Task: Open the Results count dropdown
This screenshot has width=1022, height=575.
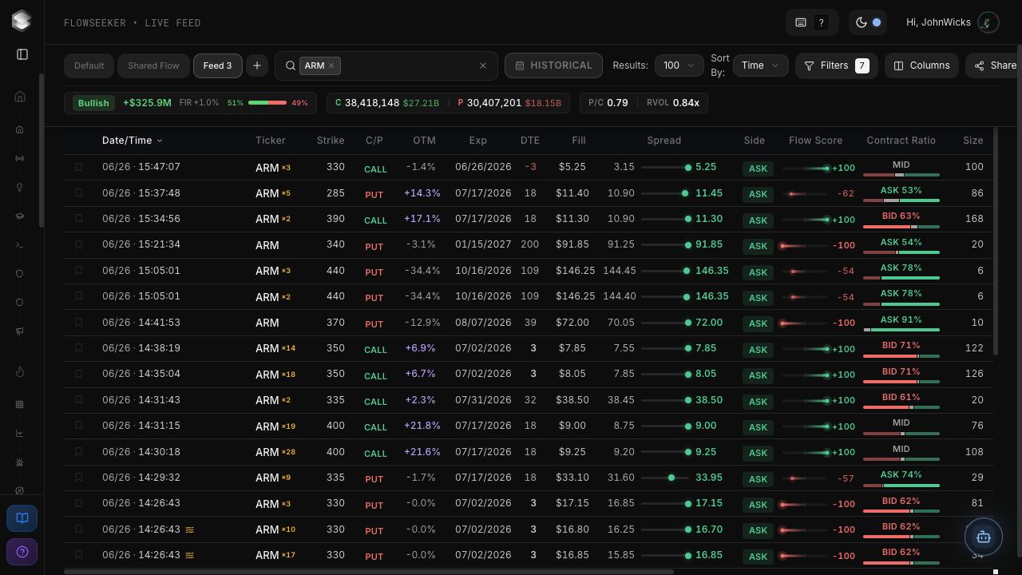Action: click(679, 65)
